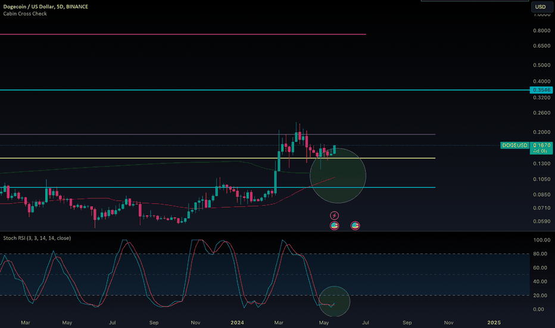Click the 0.6500 price axis label
555x328 pixels.
[541, 46]
